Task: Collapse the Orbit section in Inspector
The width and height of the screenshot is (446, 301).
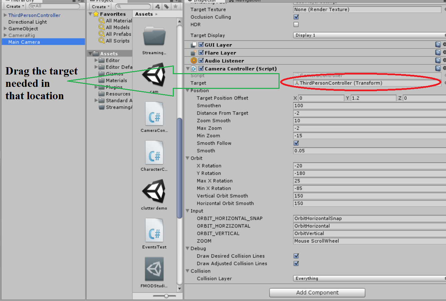Action: click(187, 158)
